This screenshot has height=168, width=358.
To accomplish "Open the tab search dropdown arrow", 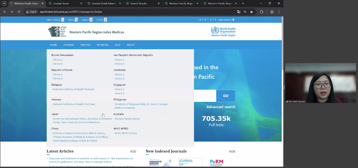I will 4,3.
